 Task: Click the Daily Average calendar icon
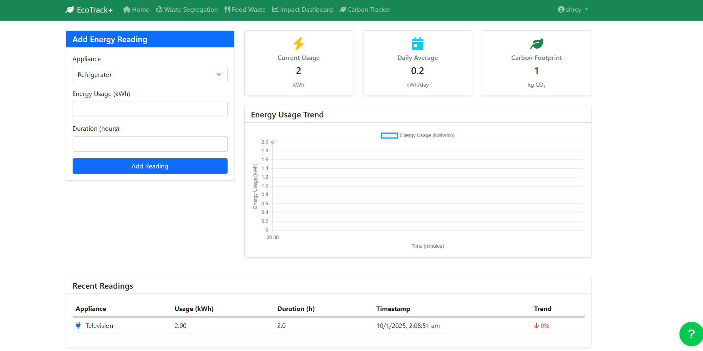coord(417,43)
